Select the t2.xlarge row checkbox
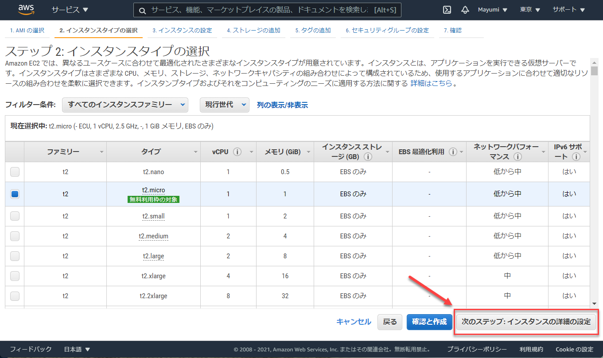 point(15,276)
